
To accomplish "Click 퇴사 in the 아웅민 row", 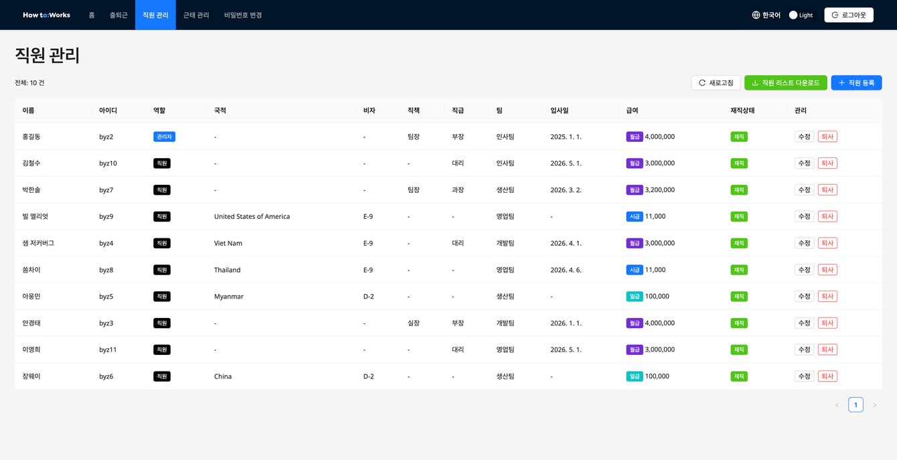I will 827,296.
